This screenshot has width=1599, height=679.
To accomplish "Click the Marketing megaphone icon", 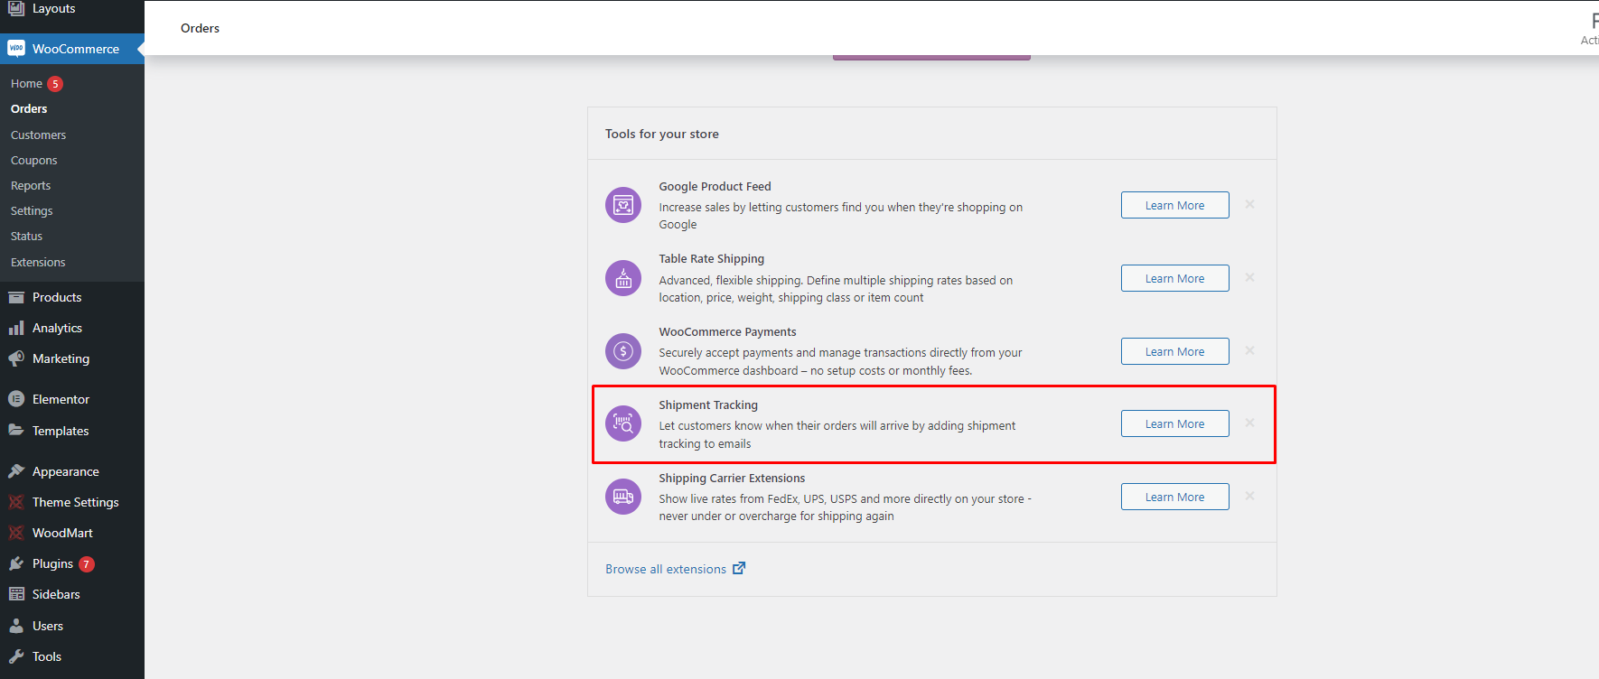I will coord(16,358).
